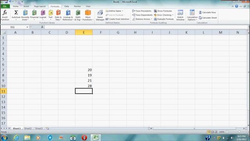
Task: Open the Insert Function dialog
Action: point(5,15)
